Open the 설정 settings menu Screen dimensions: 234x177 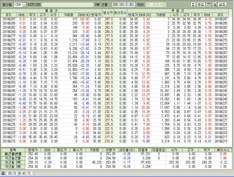coord(222,5)
